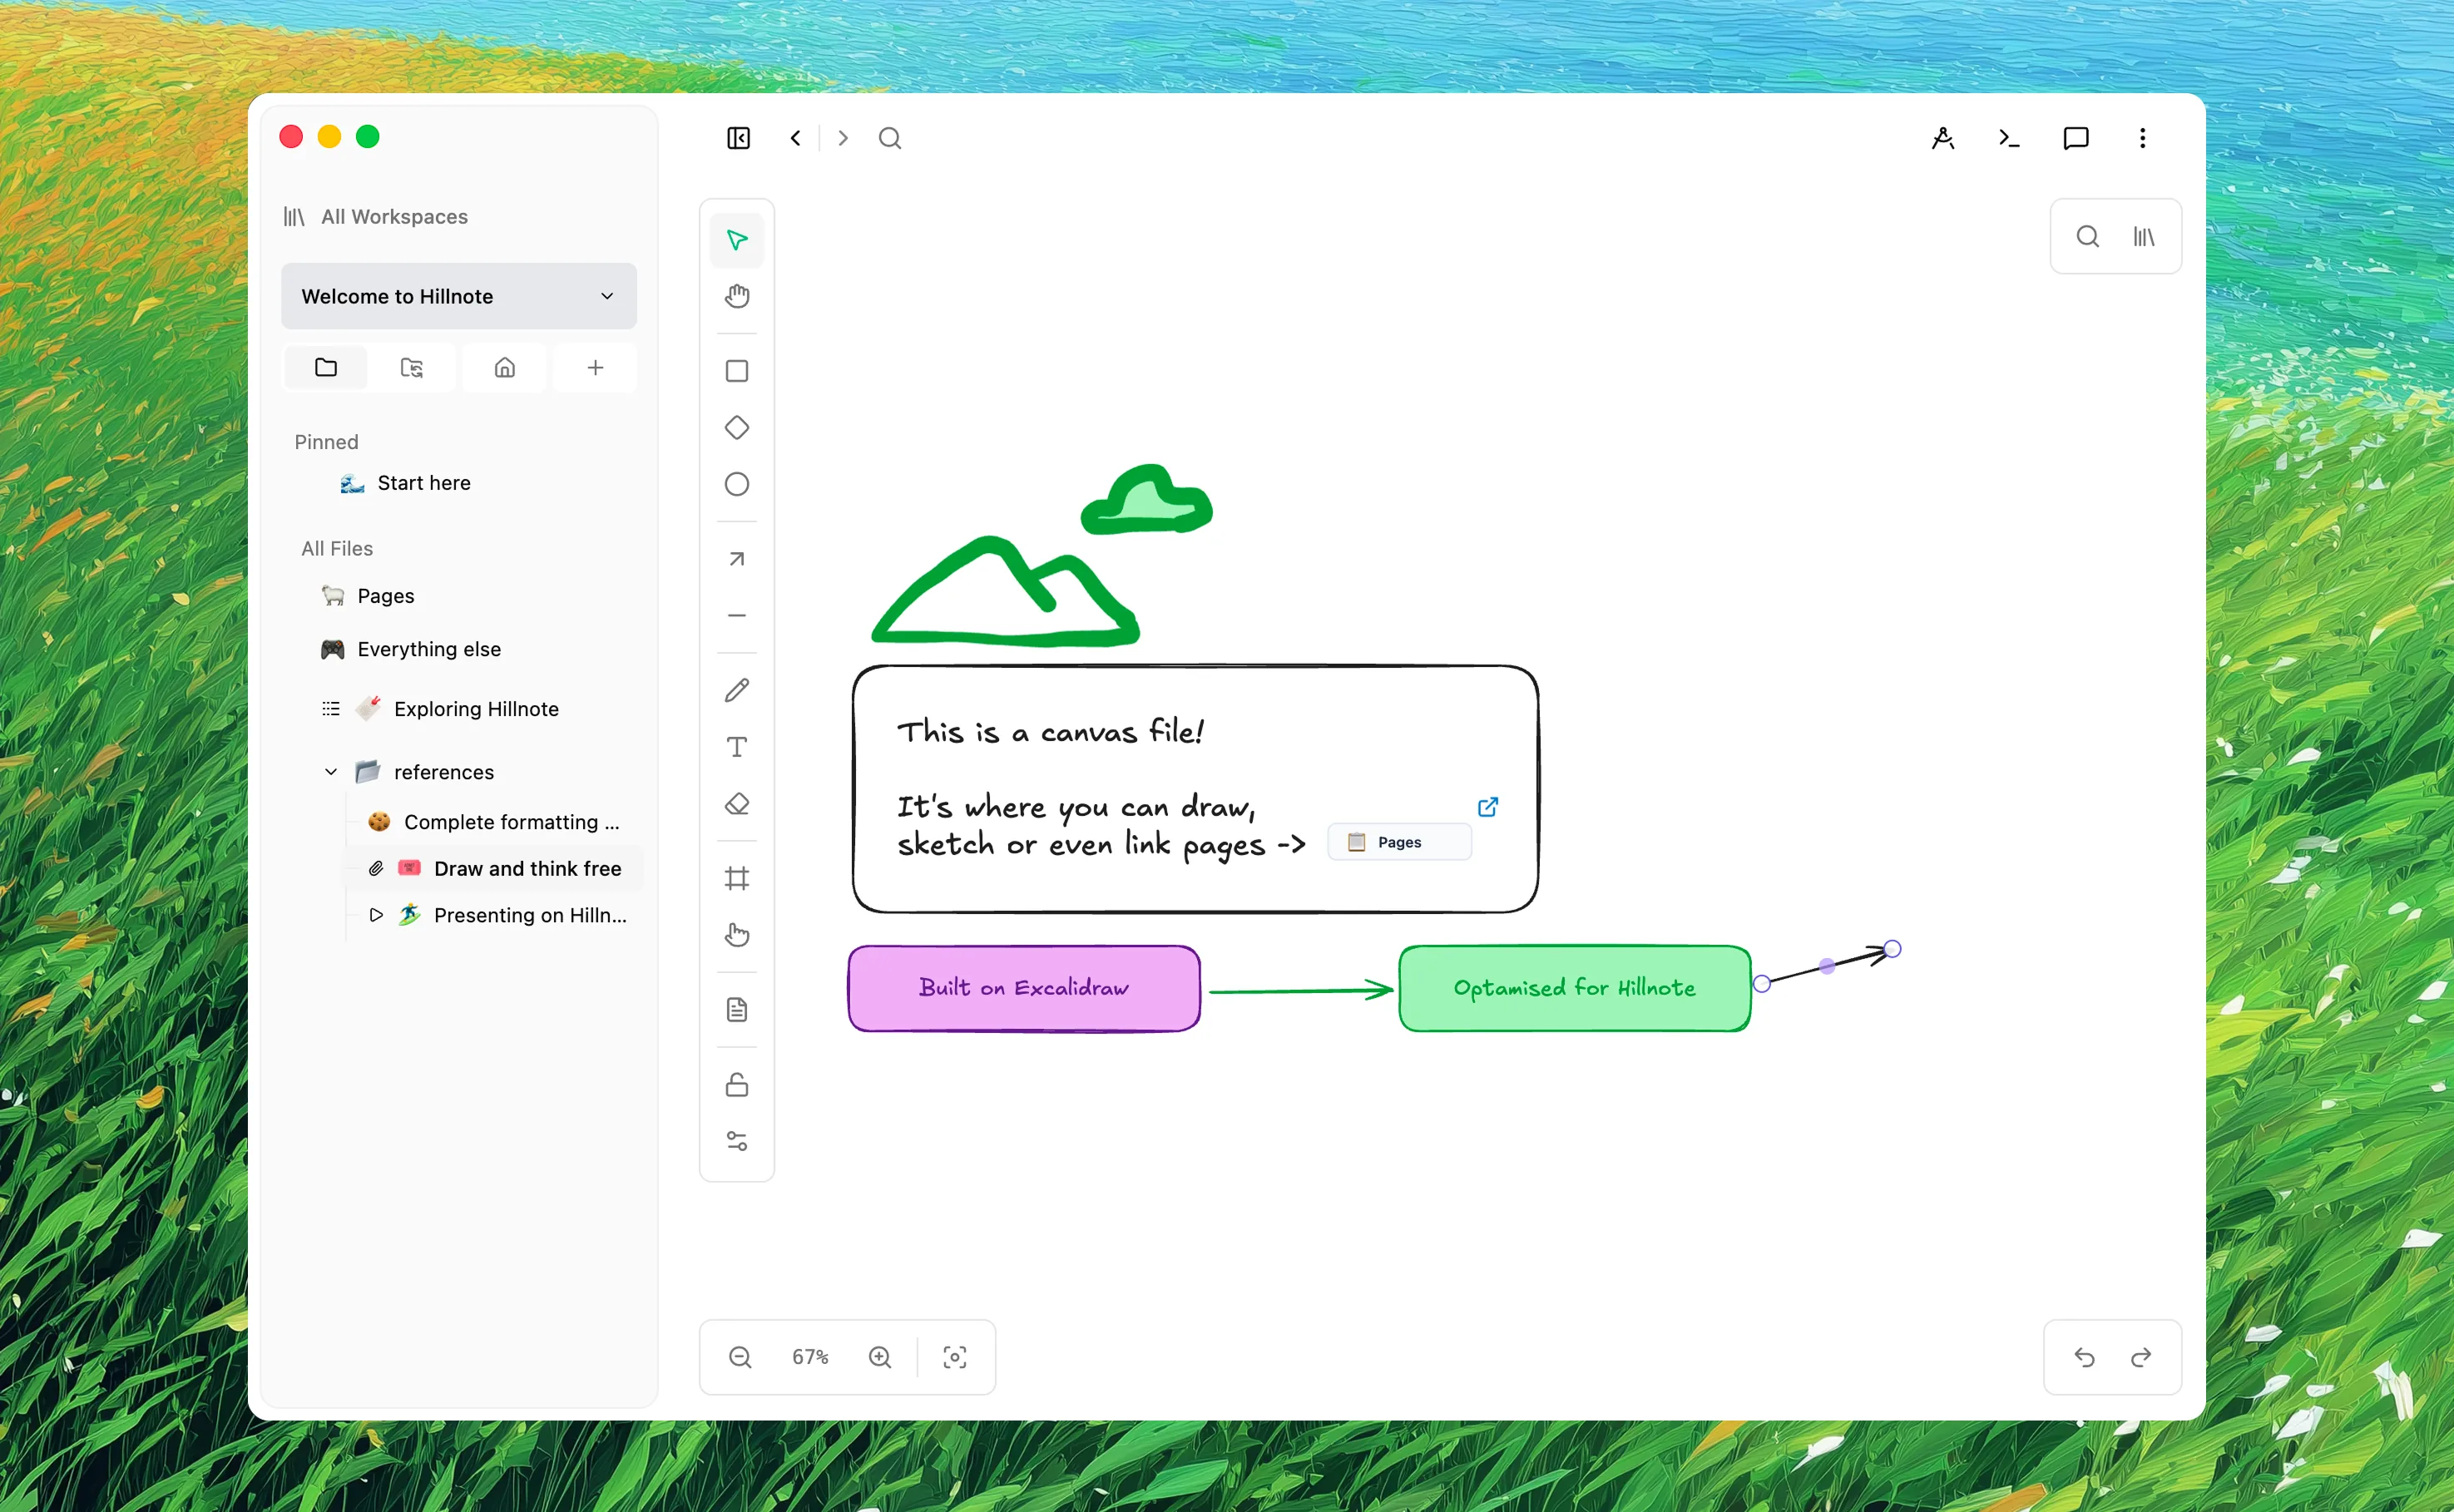Collapse the references folder chevron

(x=331, y=772)
